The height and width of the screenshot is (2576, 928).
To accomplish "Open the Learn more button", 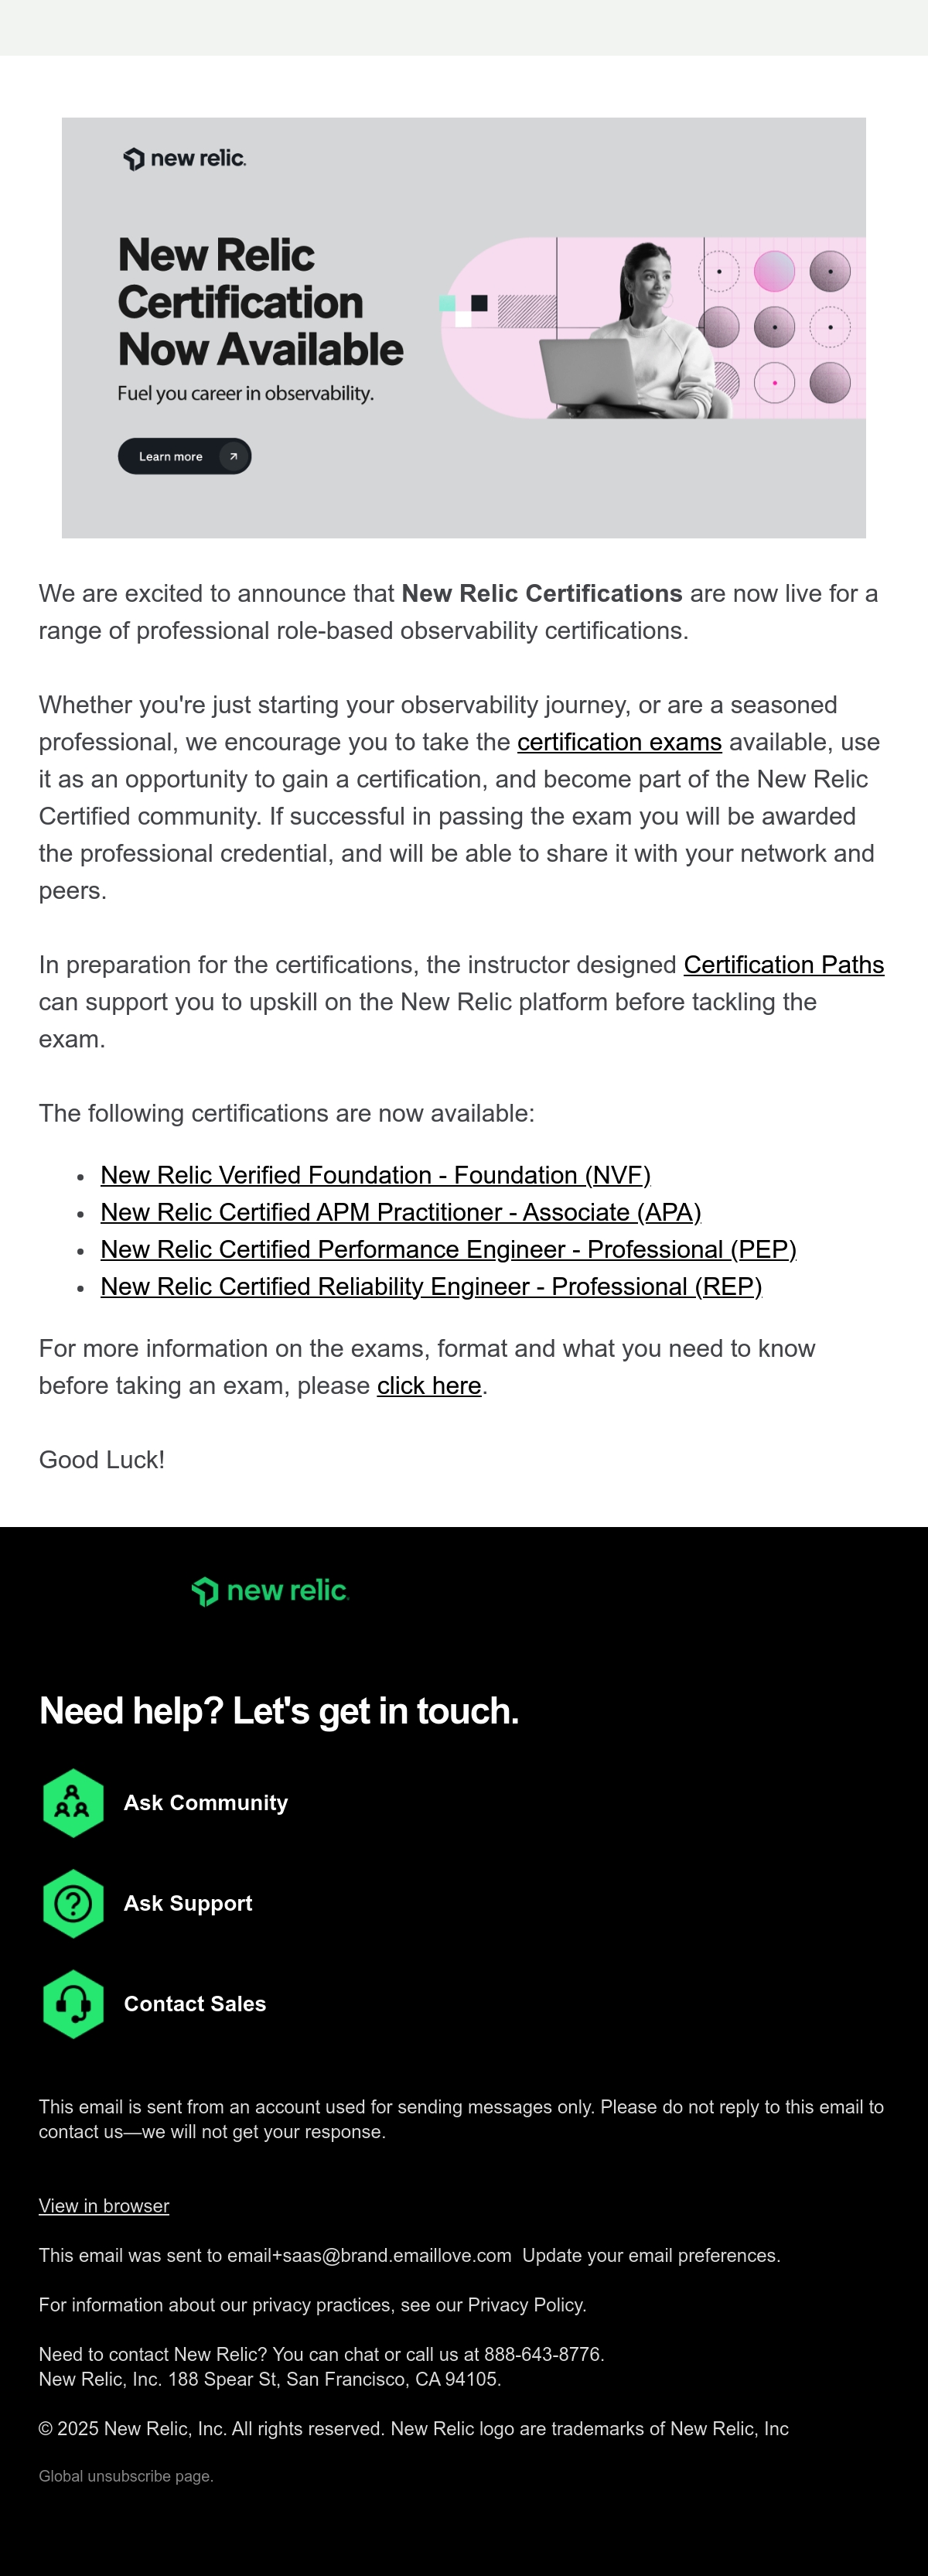I will click(x=184, y=456).
